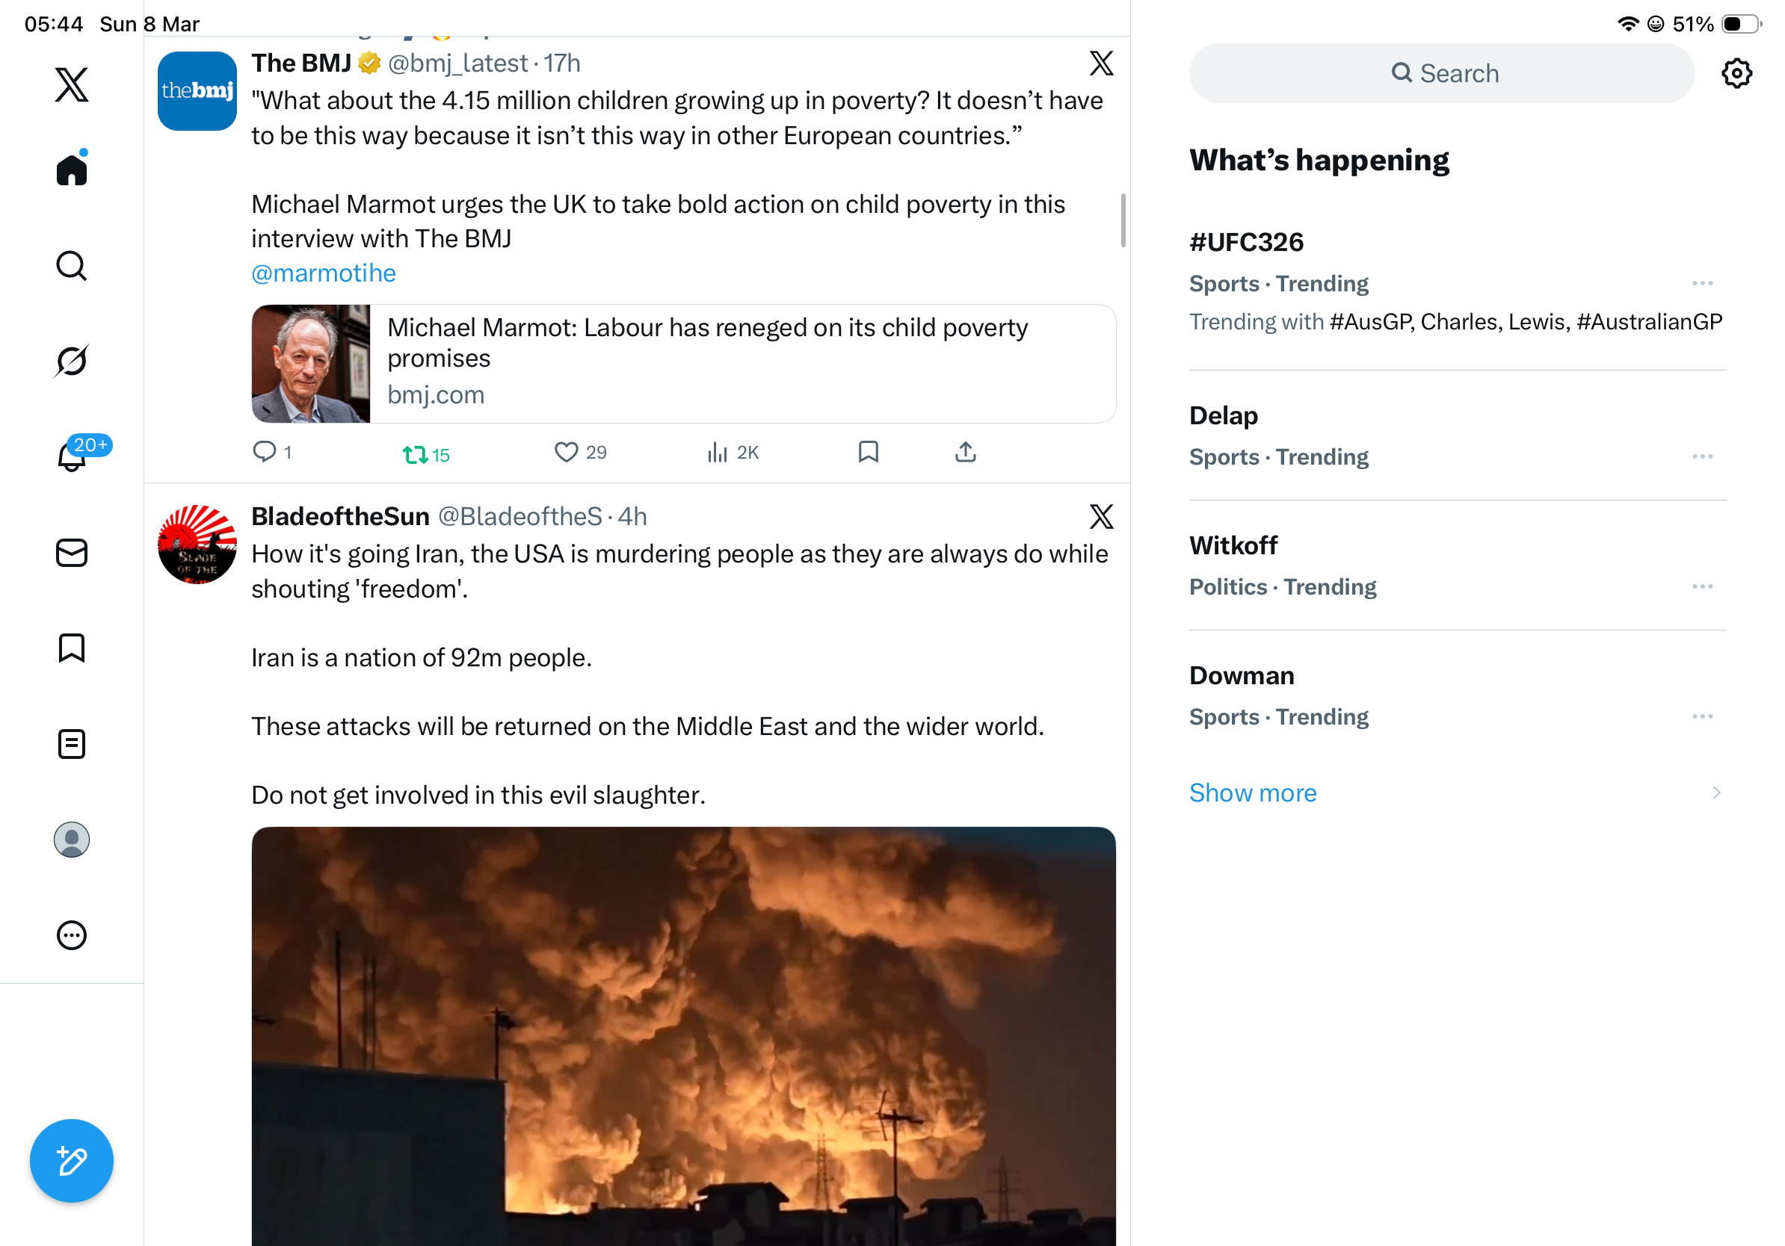1785x1246 pixels.
Task: Open the profile avatar in sidebar
Action: [72, 840]
